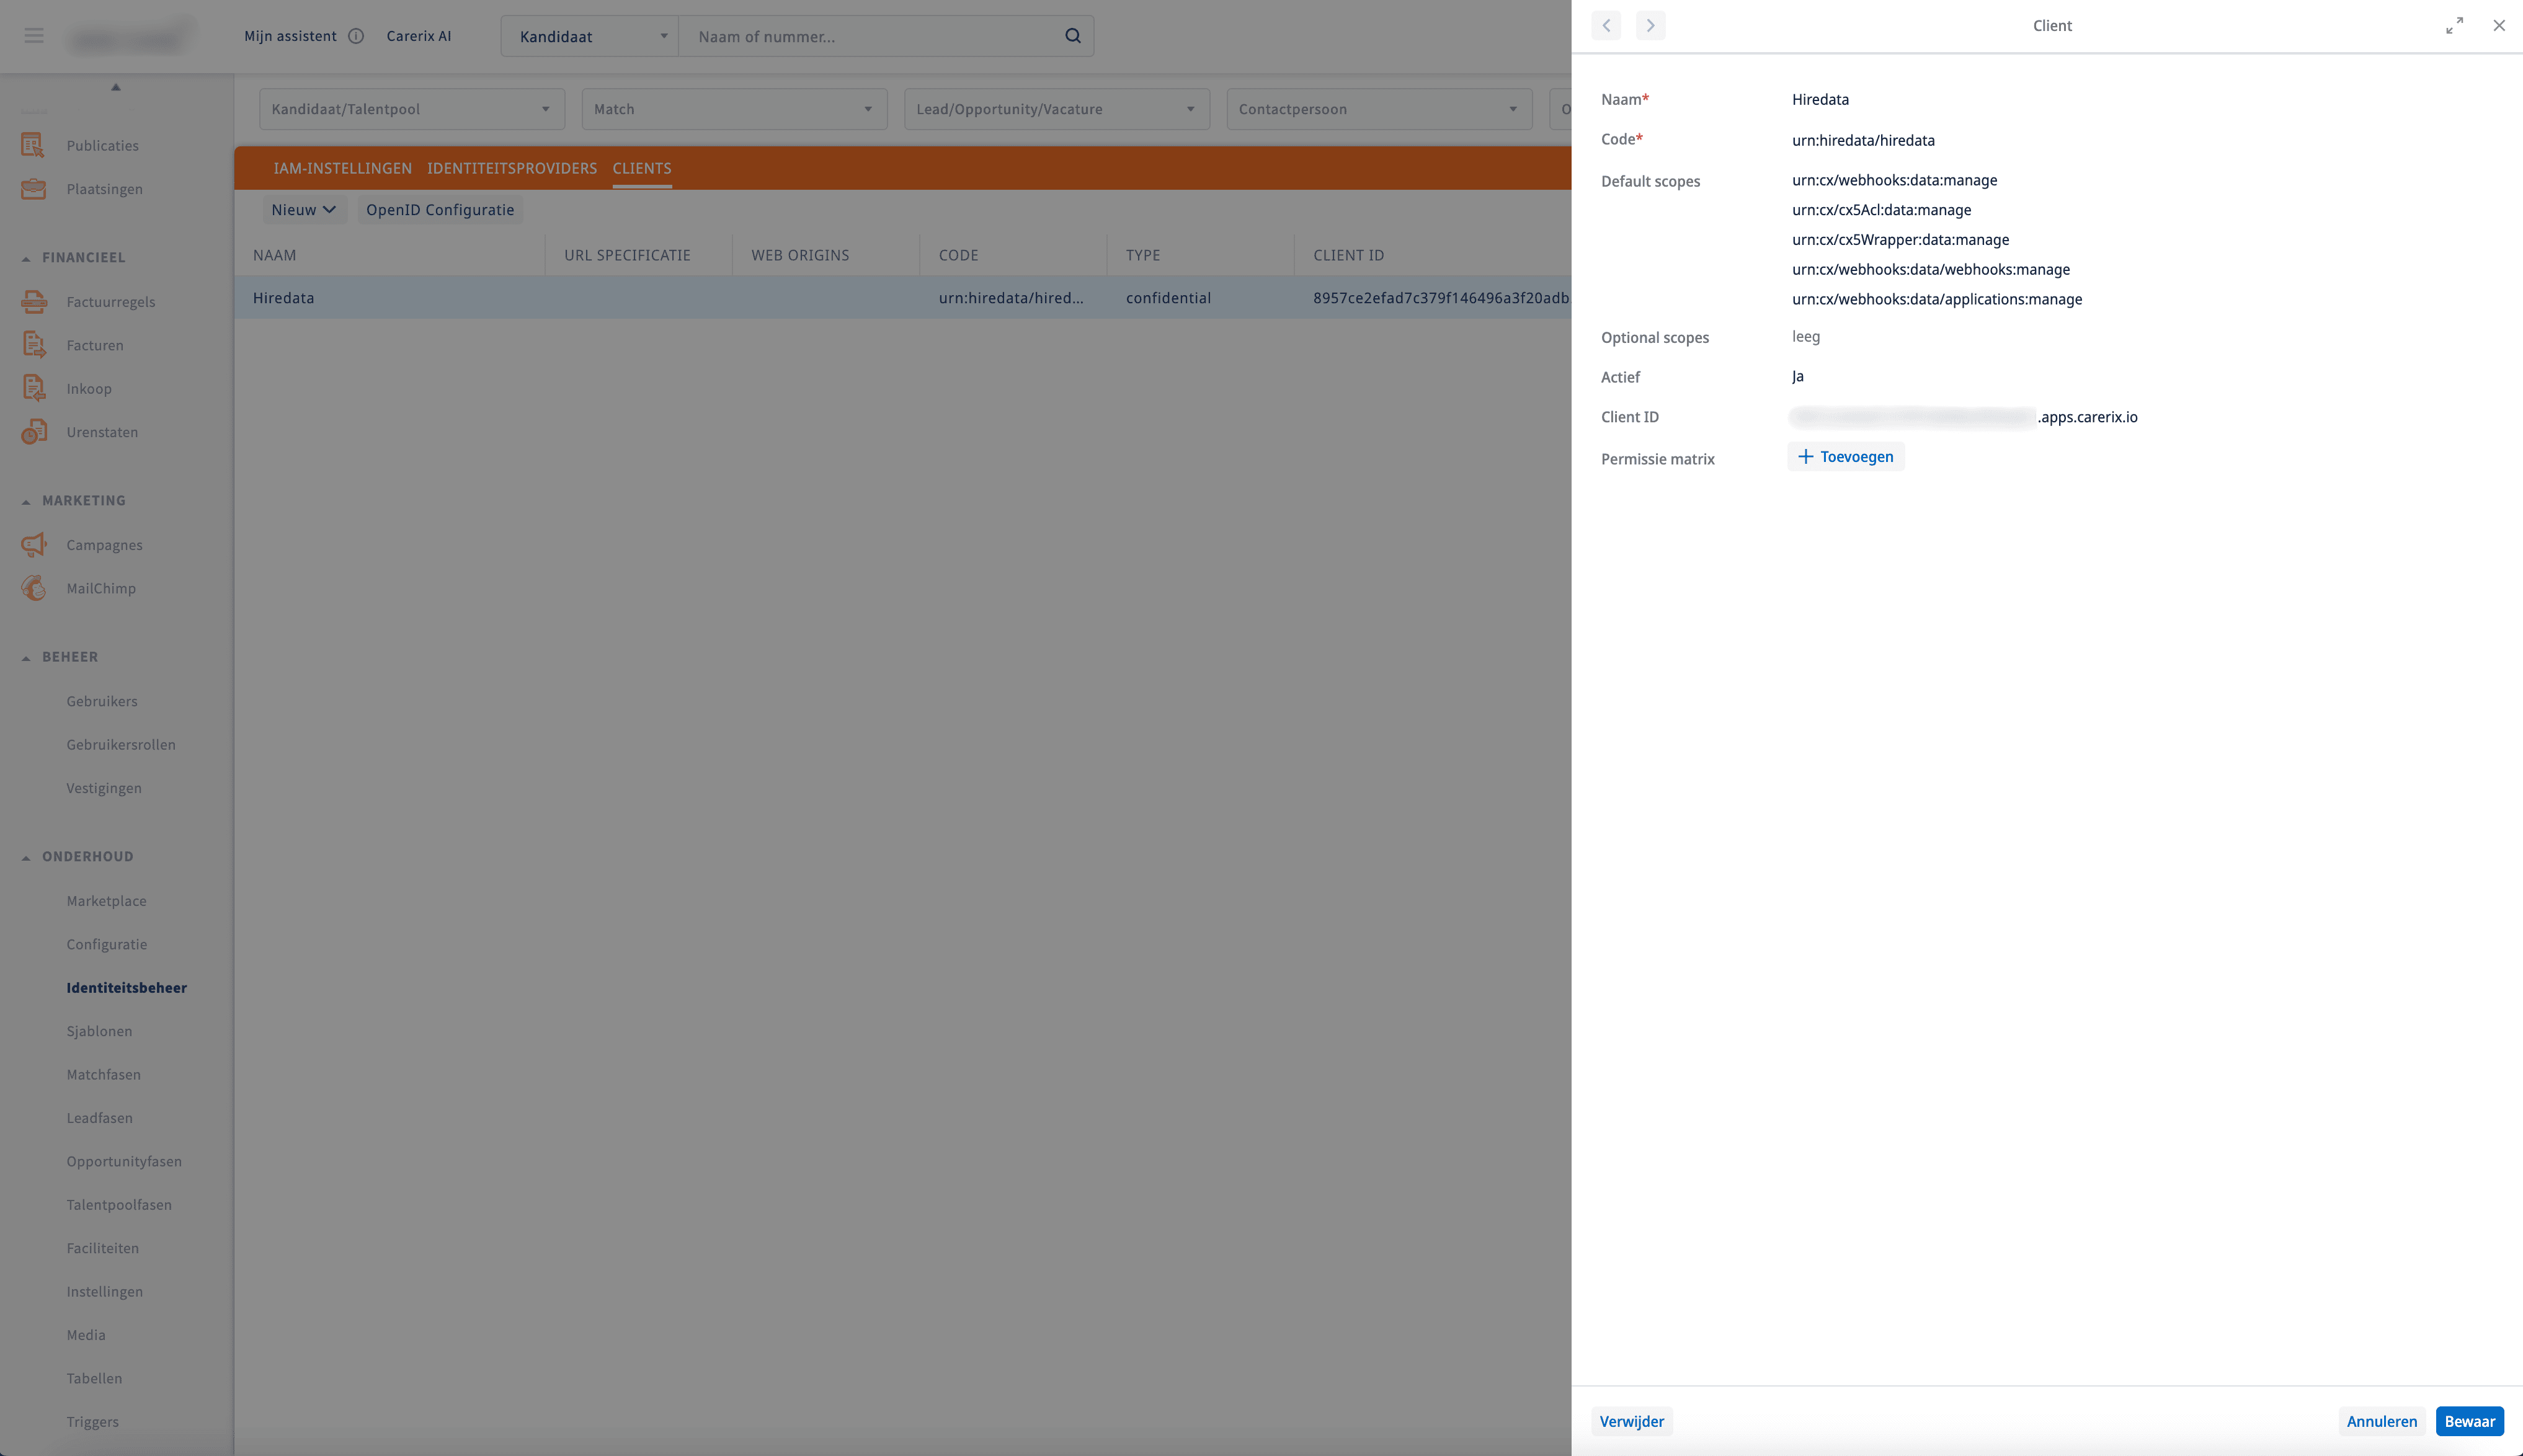The height and width of the screenshot is (1456, 2523).
Task: Click the Plaatsingen briefcase icon
Action: pyautogui.click(x=33, y=189)
